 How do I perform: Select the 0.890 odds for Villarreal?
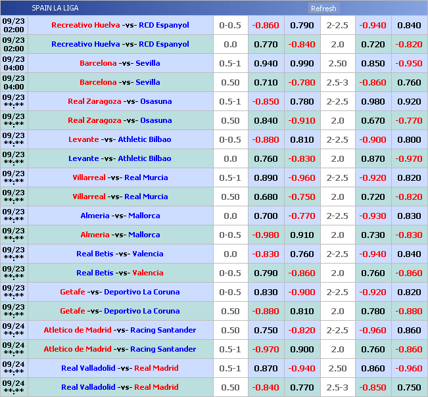coord(266,178)
